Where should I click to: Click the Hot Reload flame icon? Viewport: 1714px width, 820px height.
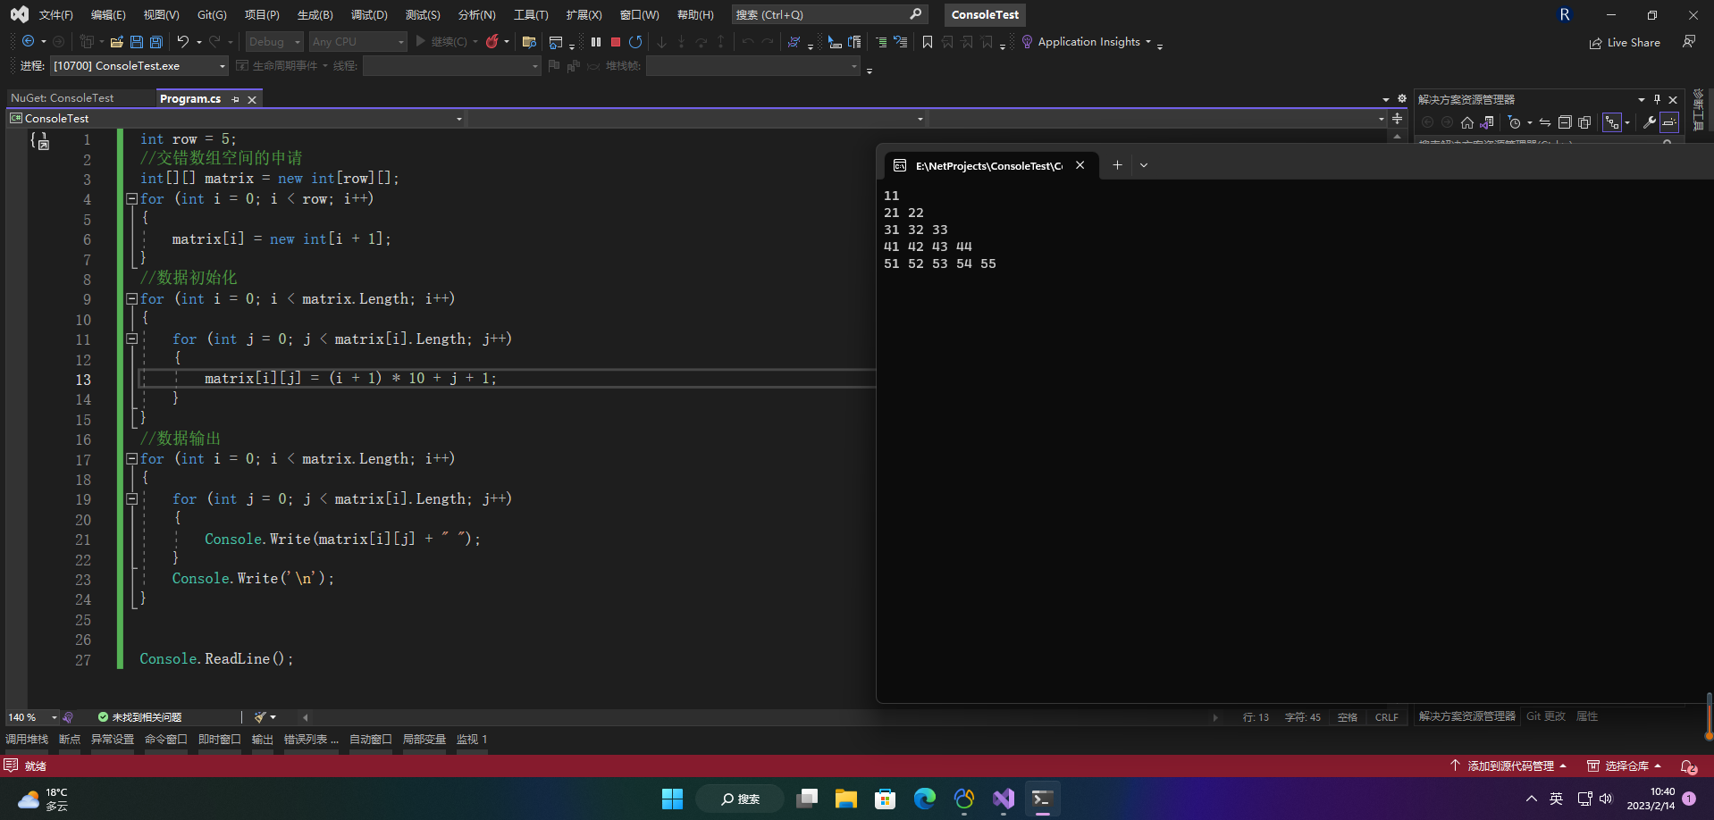pos(492,41)
